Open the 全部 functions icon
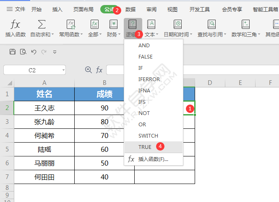 94,24
